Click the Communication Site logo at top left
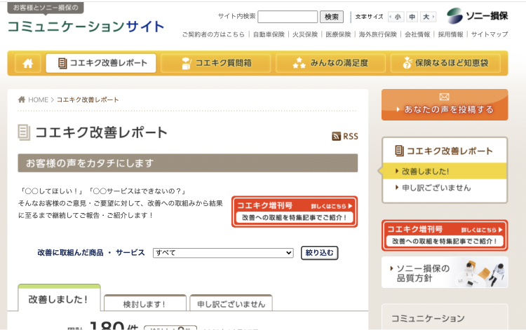526x330 pixels. (x=86, y=27)
